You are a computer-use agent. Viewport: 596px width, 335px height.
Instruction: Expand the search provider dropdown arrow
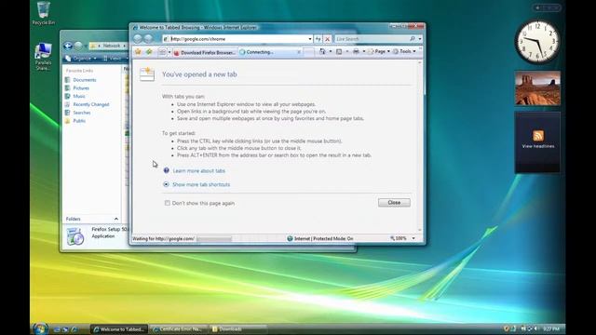tap(420, 39)
